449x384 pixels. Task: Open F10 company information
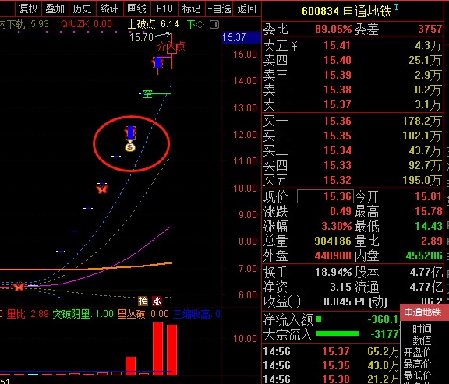(164, 9)
